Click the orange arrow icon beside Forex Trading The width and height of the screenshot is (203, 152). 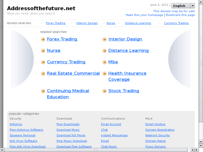coord(43,40)
